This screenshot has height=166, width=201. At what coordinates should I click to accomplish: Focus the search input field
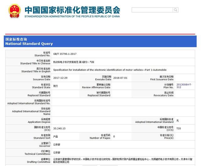click(152, 10)
